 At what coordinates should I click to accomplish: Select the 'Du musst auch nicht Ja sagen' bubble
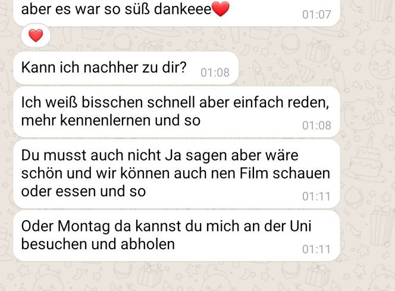[177, 174]
